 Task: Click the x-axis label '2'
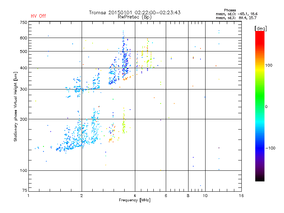(82, 196)
